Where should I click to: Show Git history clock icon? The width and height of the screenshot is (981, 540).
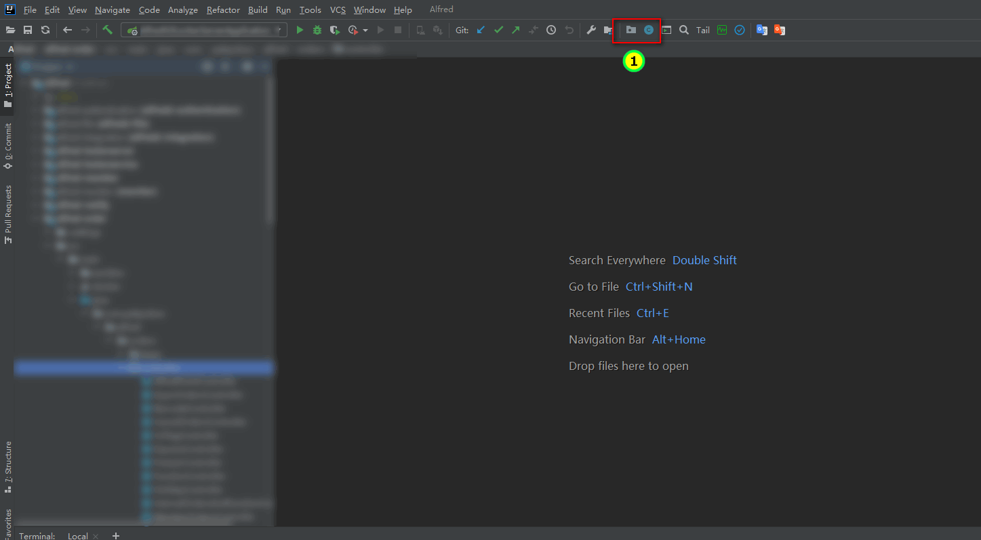coord(551,30)
